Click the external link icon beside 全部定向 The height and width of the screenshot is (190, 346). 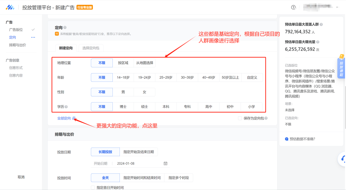(x=74, y=118)
